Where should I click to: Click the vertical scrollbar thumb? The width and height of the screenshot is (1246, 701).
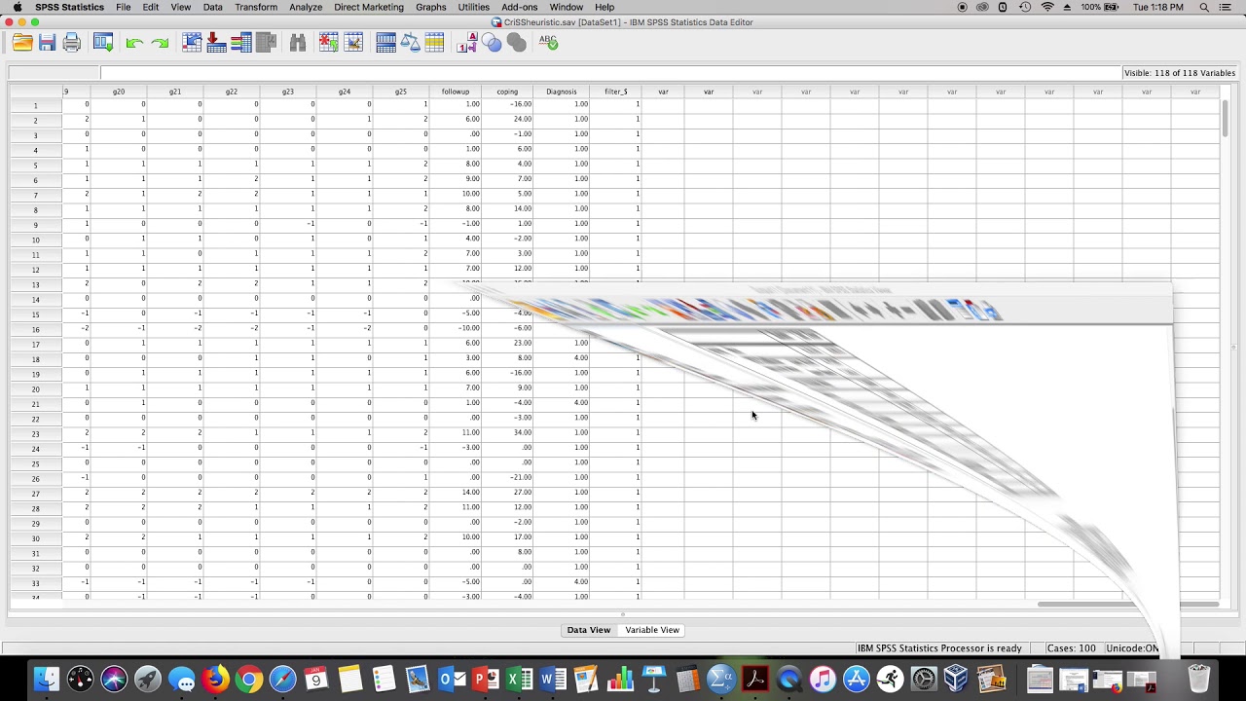tap(1226, 117)
